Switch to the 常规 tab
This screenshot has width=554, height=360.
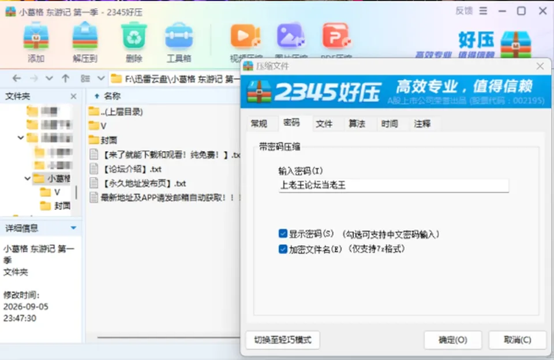coord(259,123)
